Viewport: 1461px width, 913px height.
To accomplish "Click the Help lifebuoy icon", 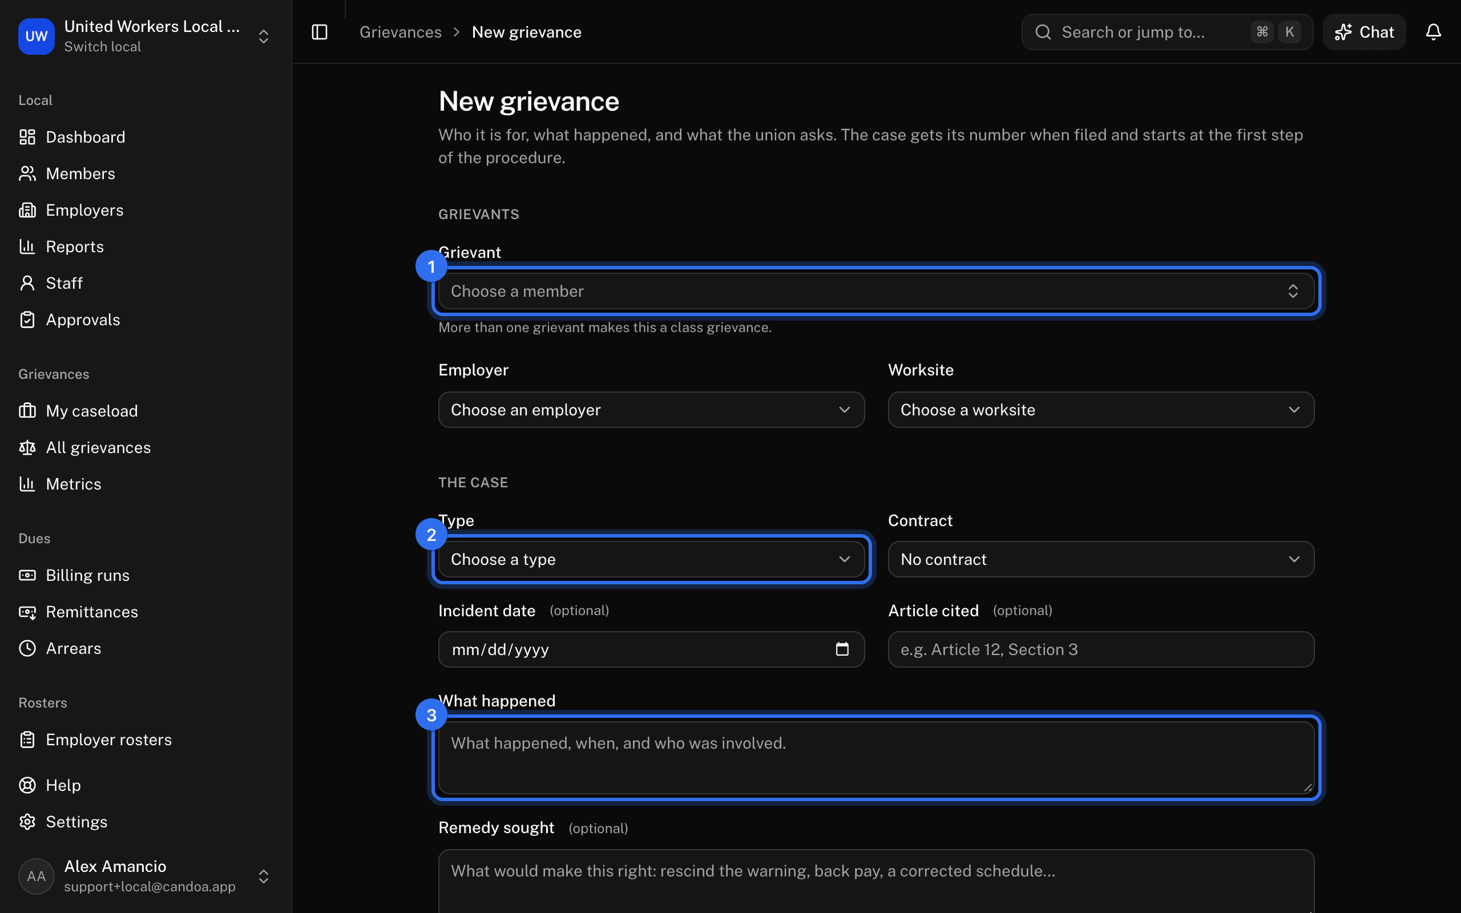I will coord(27,785).
